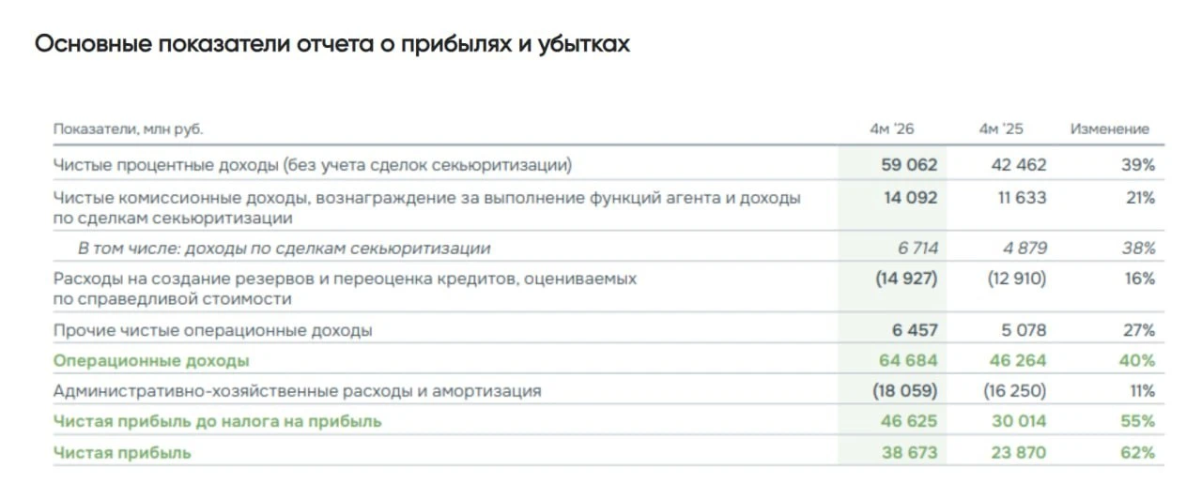The image size is (1202, 499).
Task: Select the 'Расходы на создание резервов' row label
Action: point(346,289)
